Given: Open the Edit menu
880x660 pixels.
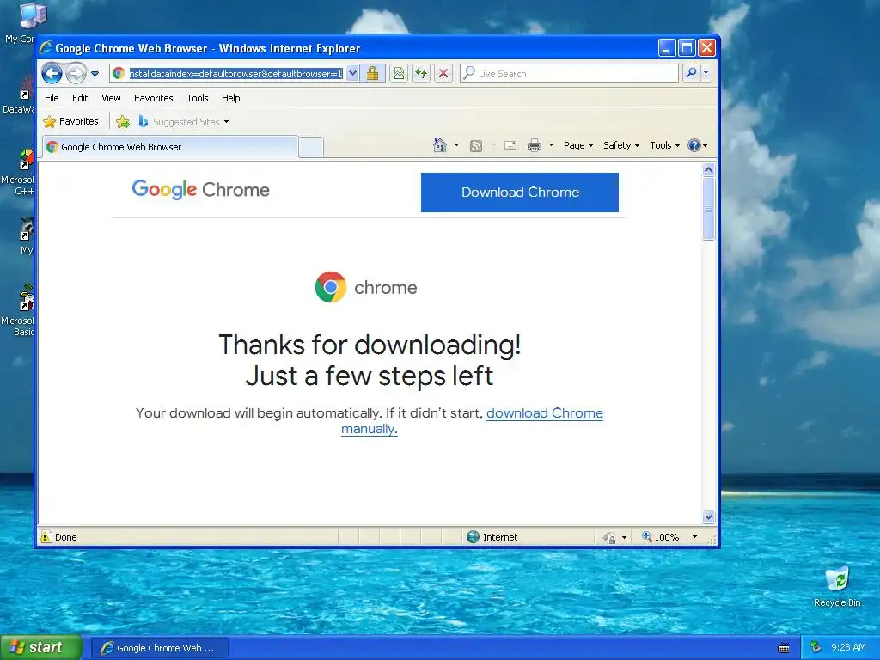Looking at the screenshot, I should click(80, 98).
